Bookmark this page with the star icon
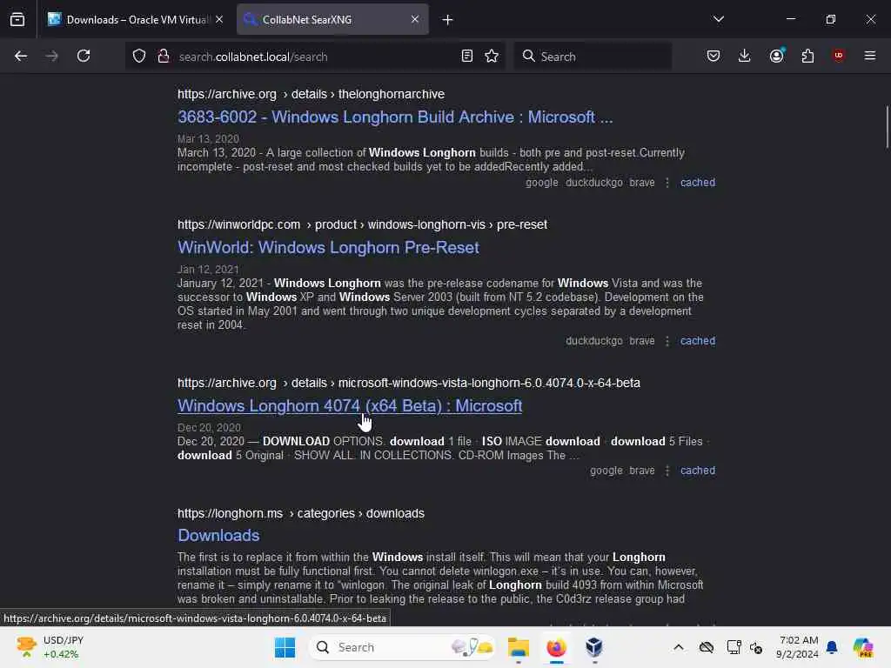 pos(492,57)
